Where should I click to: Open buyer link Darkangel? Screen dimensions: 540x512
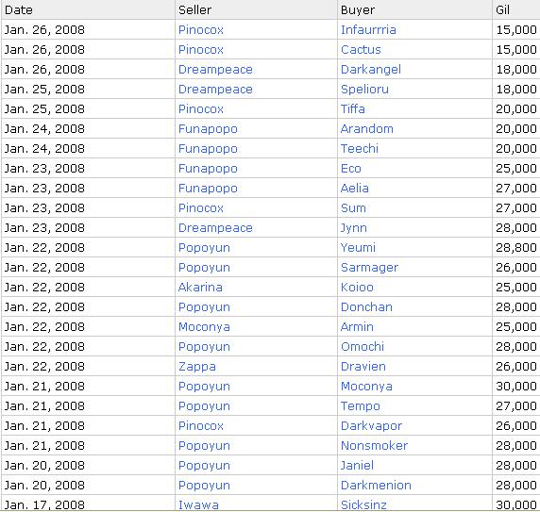click(x=371, y=70)
